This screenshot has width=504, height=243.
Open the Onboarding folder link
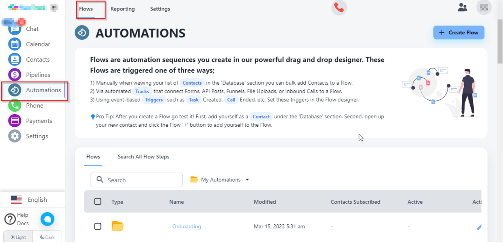coord(186,226)
